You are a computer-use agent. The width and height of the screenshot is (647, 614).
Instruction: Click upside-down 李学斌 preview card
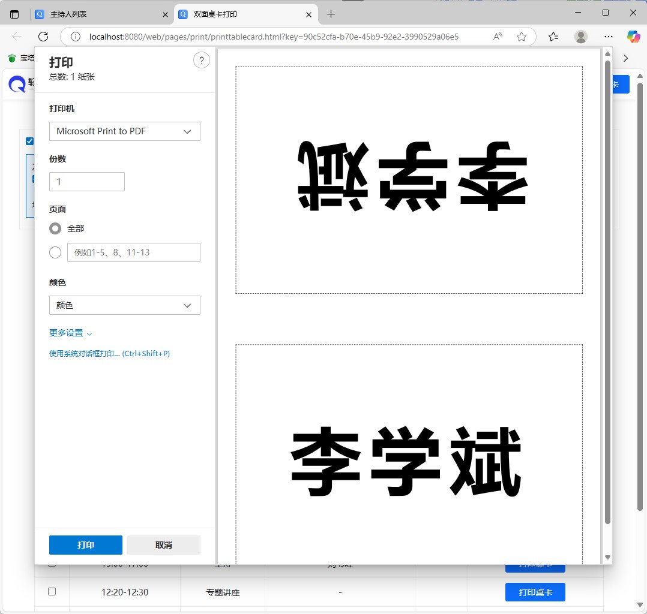point(409,180)
